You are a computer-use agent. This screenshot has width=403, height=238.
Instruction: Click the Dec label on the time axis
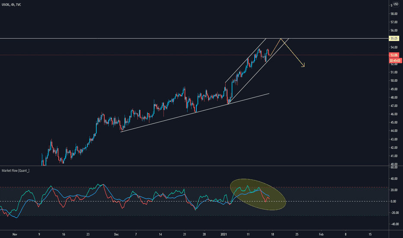coord(116,235)
